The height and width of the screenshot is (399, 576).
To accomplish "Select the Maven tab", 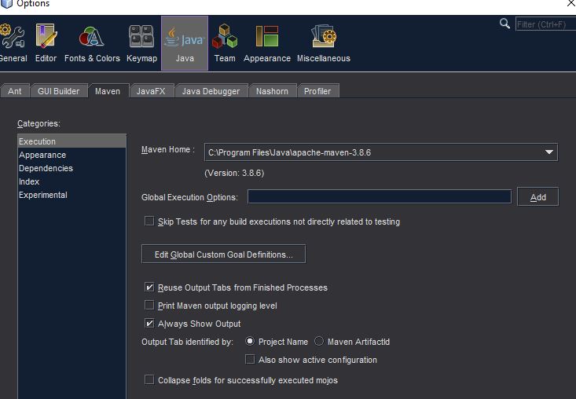I will point(108,91).
